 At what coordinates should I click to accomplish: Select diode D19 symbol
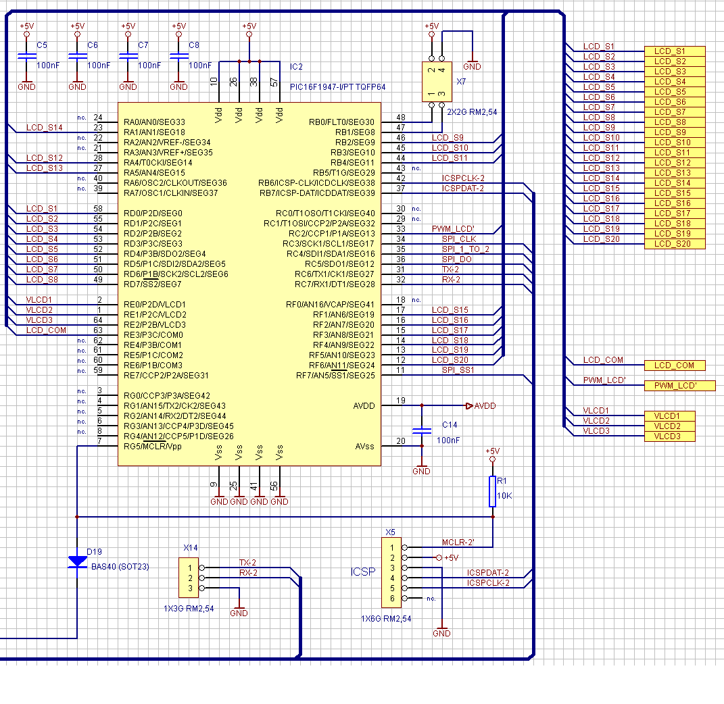[x=77, y=562]
